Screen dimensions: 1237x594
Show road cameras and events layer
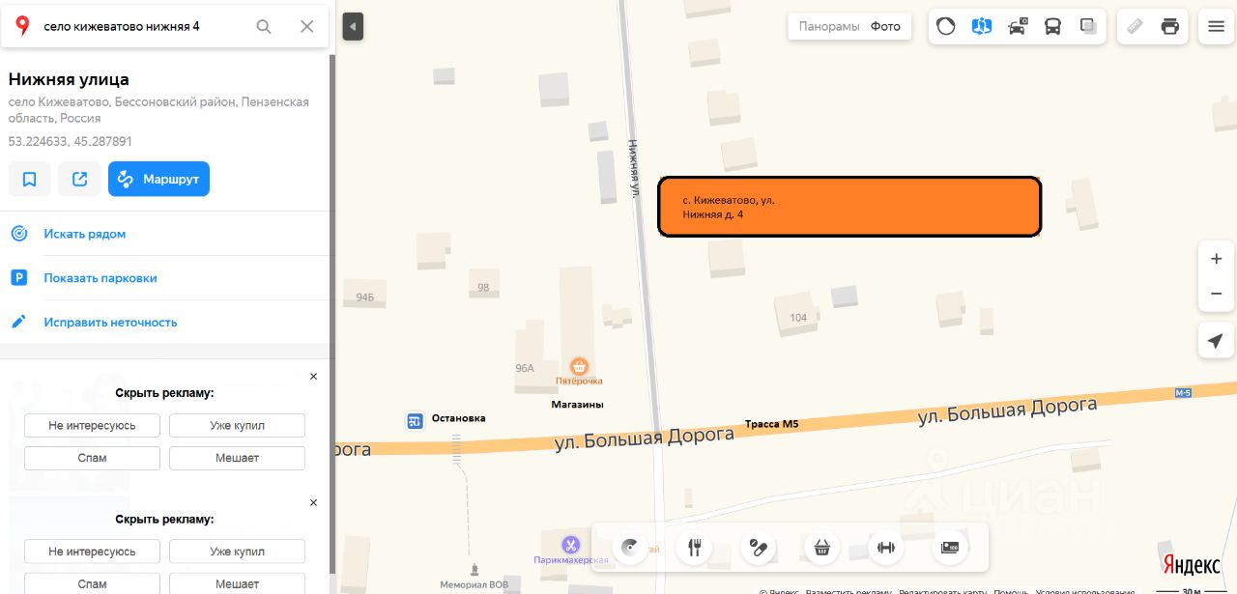click(1018, 26)
